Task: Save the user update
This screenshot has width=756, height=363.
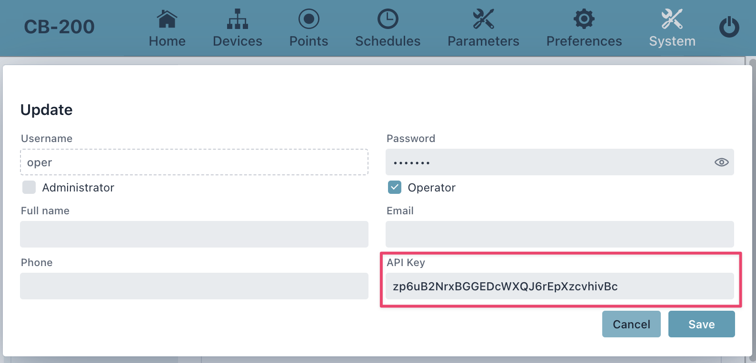Action: click(x=702, y=324)
